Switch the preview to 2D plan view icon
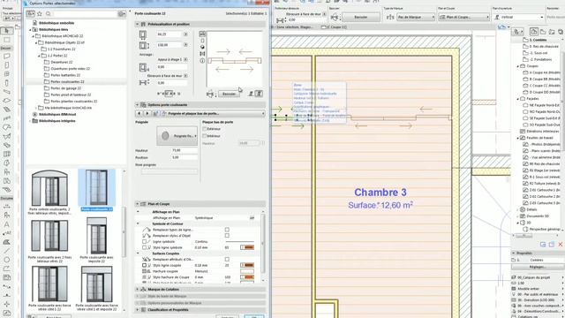 (202, 34)
